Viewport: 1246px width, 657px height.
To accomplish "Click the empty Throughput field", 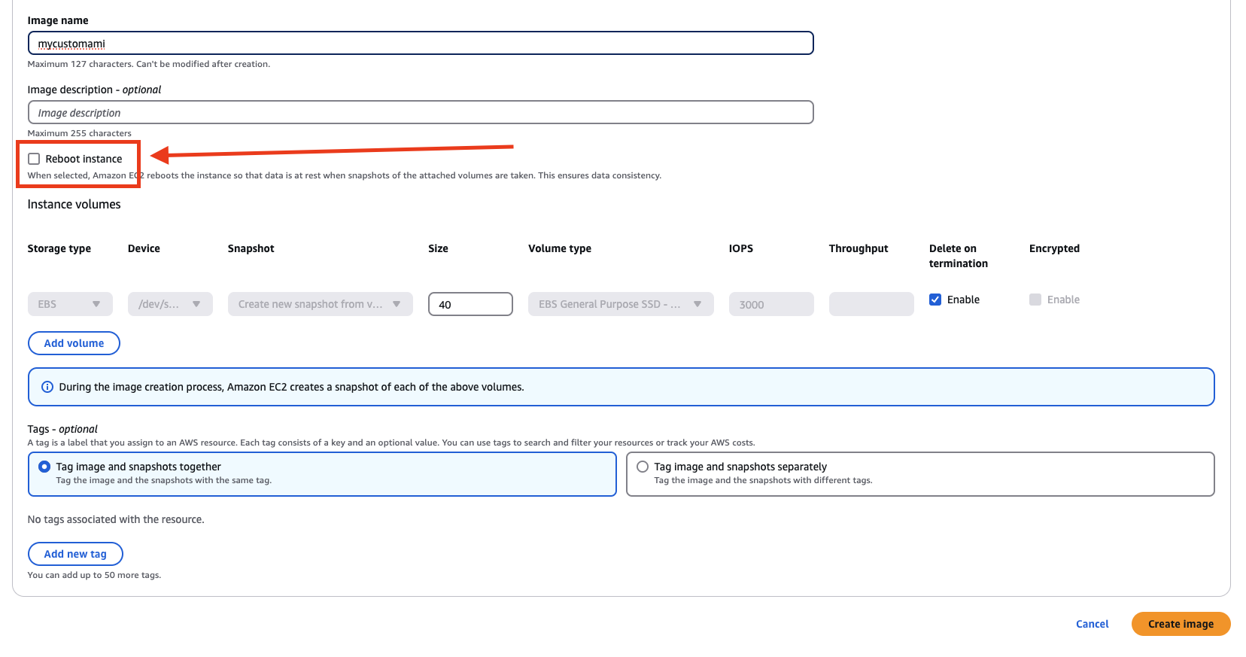I will point(871,304).
